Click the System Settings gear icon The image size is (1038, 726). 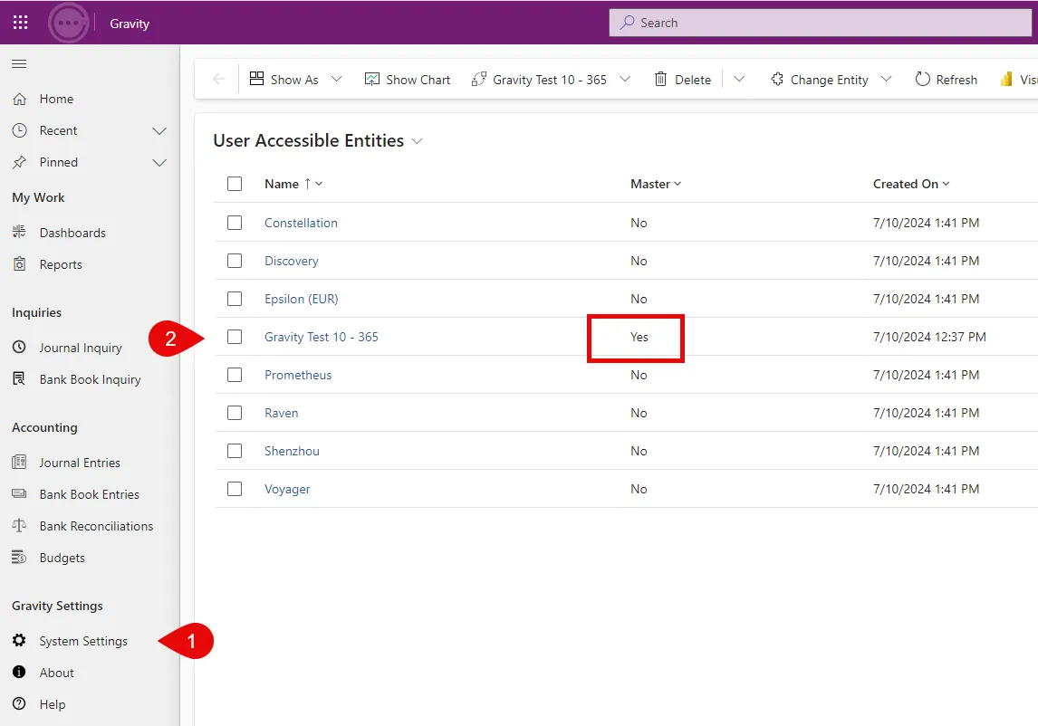[x=19, y=640]
